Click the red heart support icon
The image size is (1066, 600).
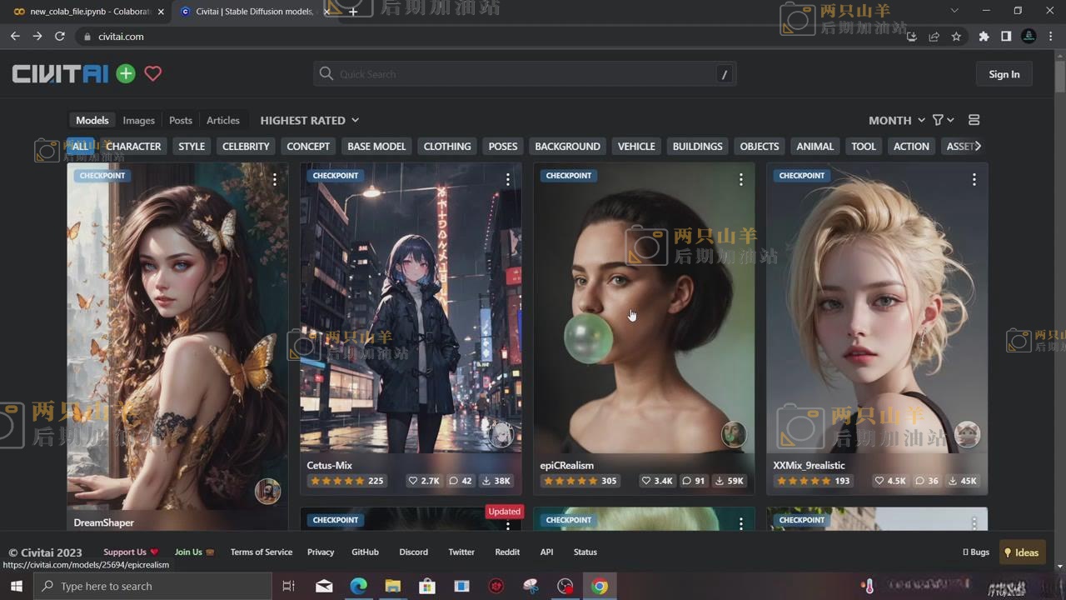[x=152, y=74]
